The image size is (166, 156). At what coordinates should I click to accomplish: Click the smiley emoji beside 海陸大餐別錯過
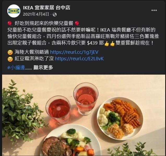(x=10, y=52)
